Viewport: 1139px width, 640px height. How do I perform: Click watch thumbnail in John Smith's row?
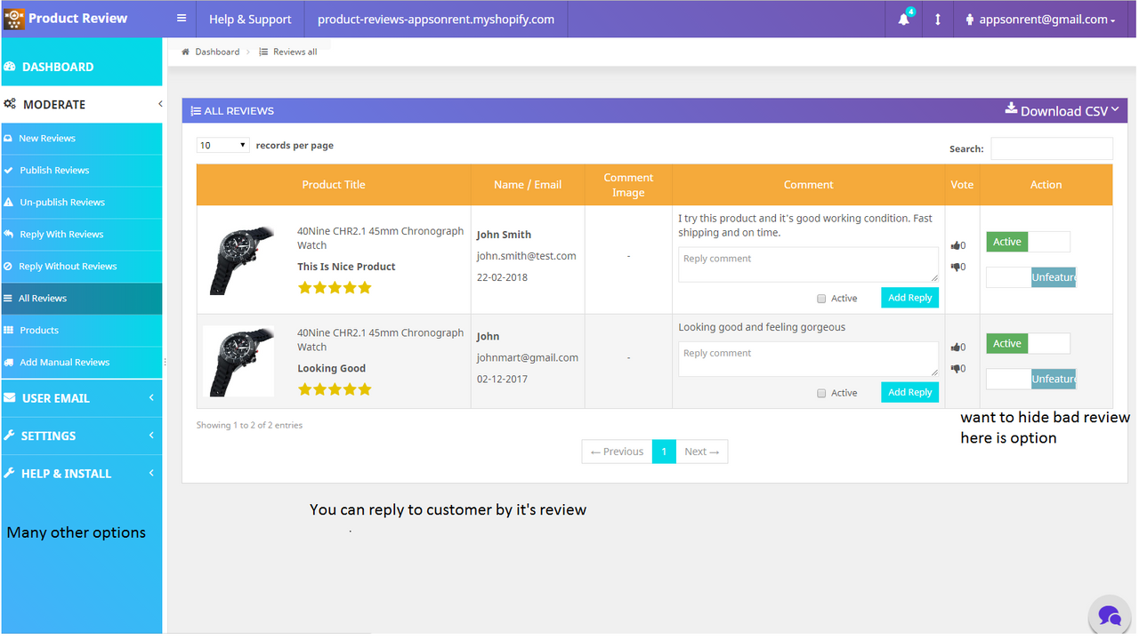(238, 260)
